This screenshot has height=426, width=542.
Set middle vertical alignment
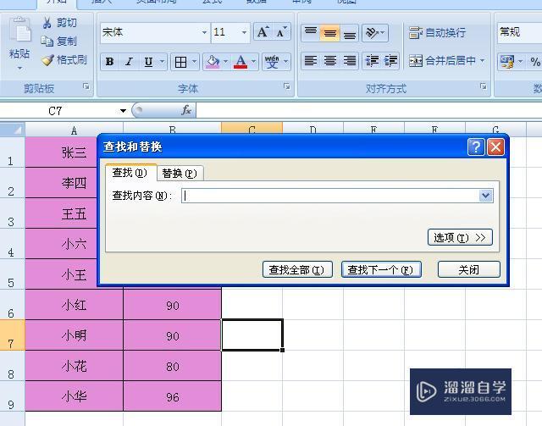point(329,32)
